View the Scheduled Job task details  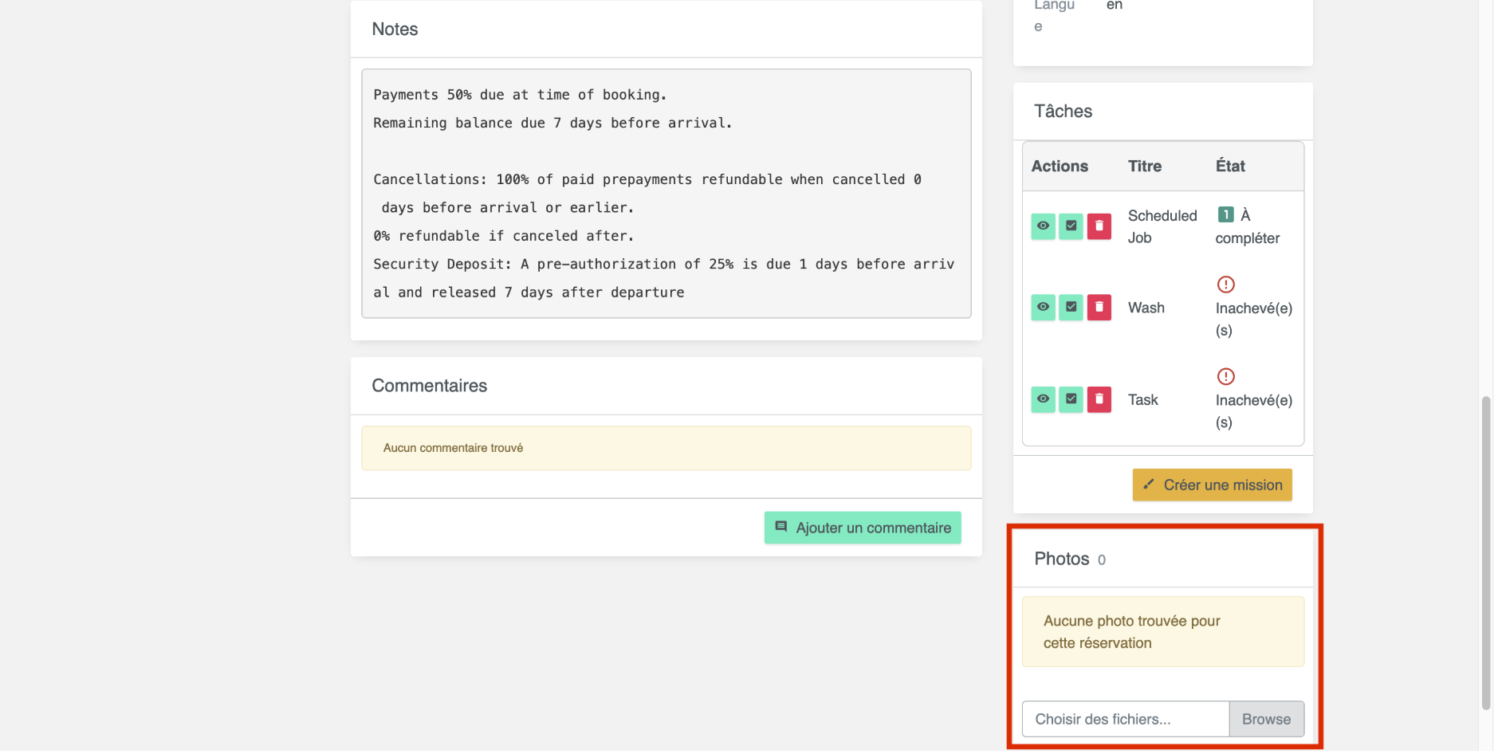pyautogui.click(x=1043, y=226)
